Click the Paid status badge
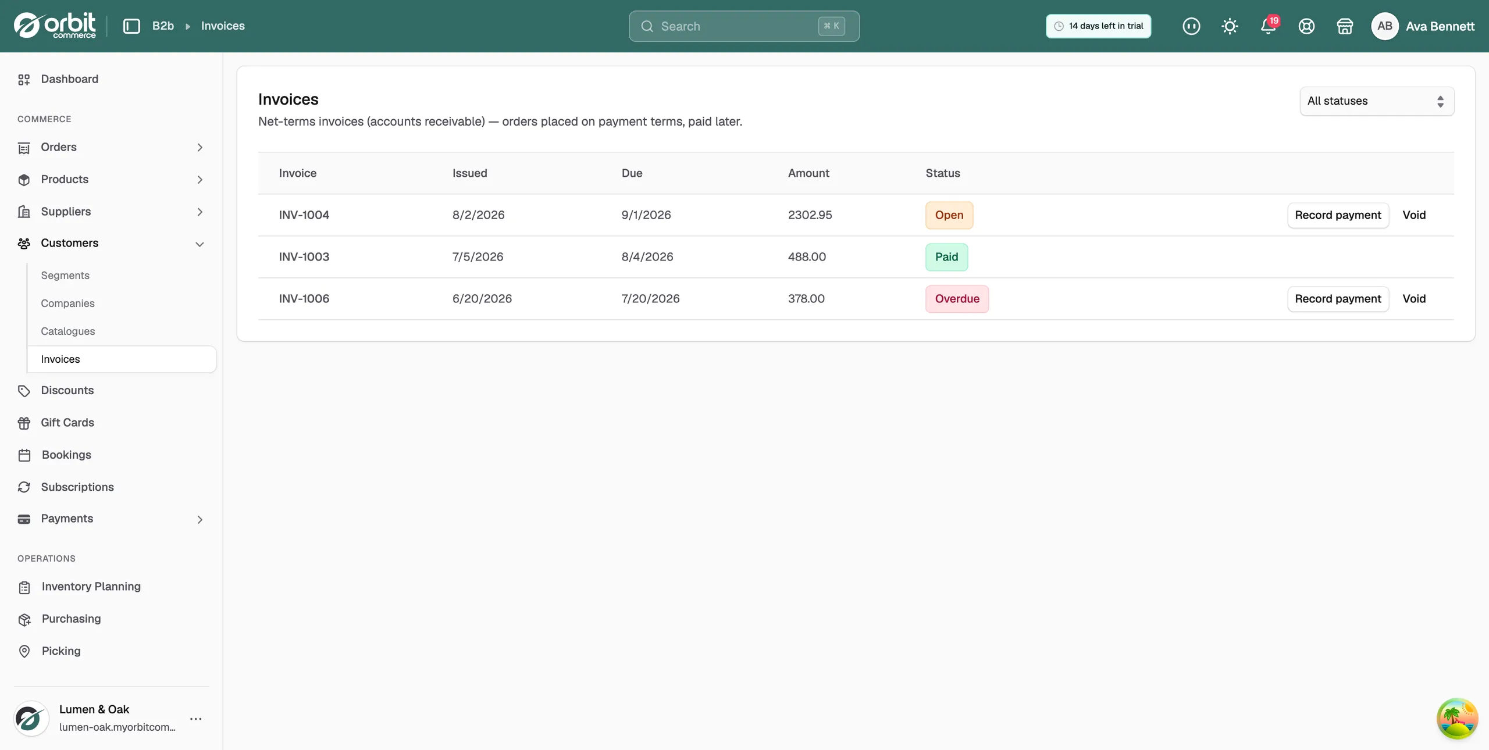The height and width of the screenshot is (750, 1489). 946,257
